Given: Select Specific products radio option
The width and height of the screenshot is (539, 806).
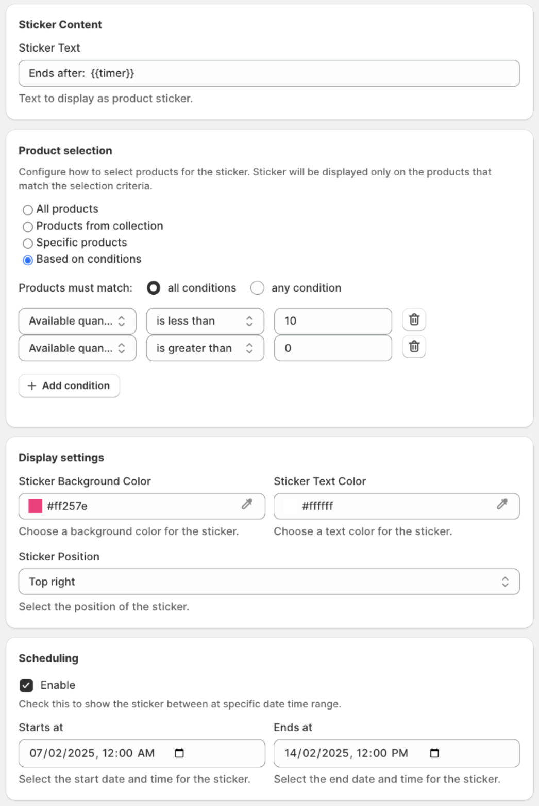Looking at the screenshot, I should (28, 243).
